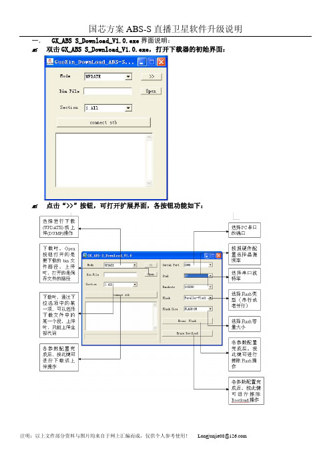
Task: Maximize the GuoXin_DownLoad_ABS-S window
Action: pos(151,62)
